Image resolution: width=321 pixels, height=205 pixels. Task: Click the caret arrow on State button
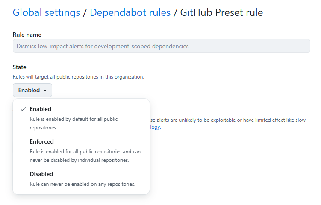pos(44,91)
